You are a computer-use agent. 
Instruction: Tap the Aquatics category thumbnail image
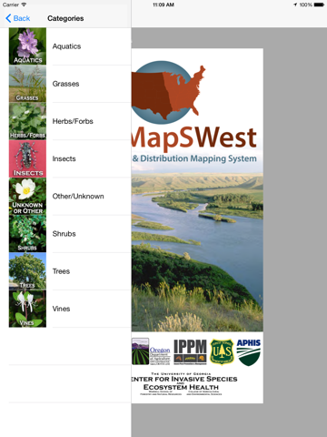tap(27, 46)
